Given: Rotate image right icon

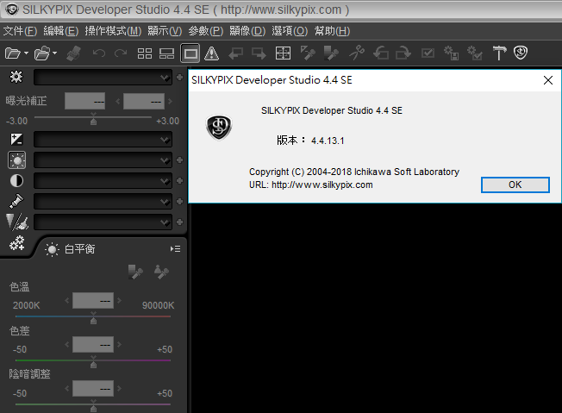Looking at the screenshot, I should 403,53.
